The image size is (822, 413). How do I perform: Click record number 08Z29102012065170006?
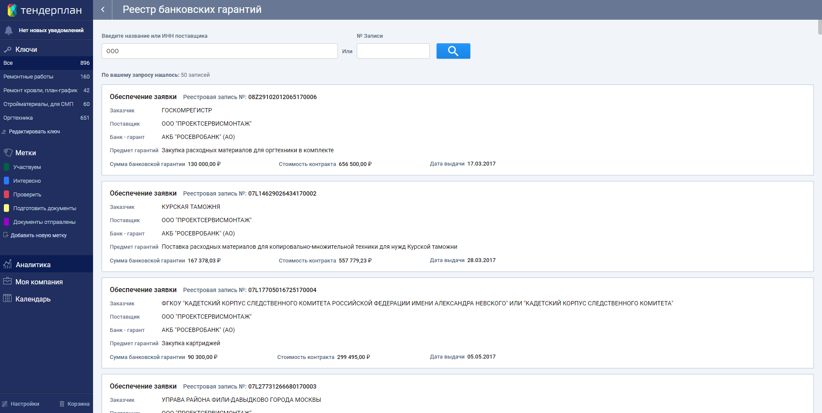(x=283, y=97)
